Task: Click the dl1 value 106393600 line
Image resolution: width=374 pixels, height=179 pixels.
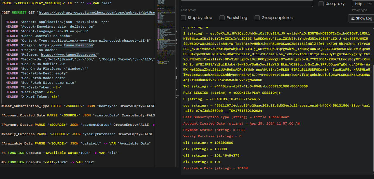Action: (x=208, y=143)
